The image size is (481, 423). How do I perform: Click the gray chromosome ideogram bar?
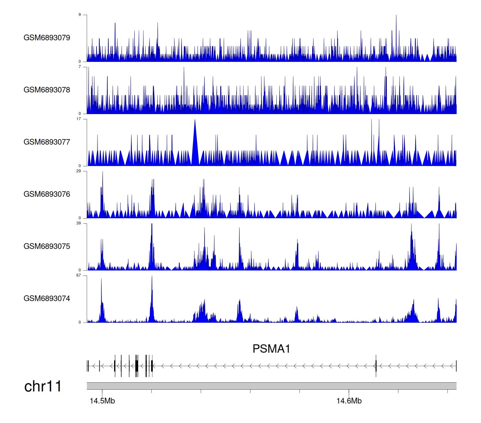(271, 386)
